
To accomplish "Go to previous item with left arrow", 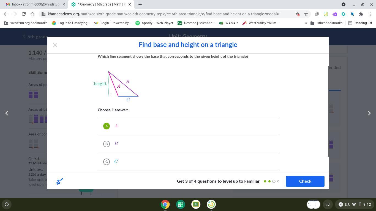I will (x=7, y=113).
